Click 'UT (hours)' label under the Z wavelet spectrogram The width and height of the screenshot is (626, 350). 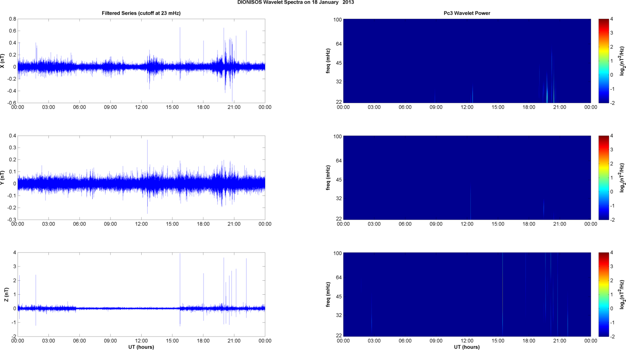point(467,347)
